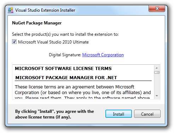
Task: Click the Install button
Action: point(118,114)
